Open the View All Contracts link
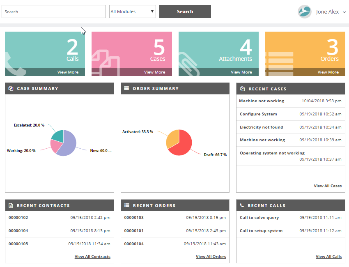 [x=92, y=257]
